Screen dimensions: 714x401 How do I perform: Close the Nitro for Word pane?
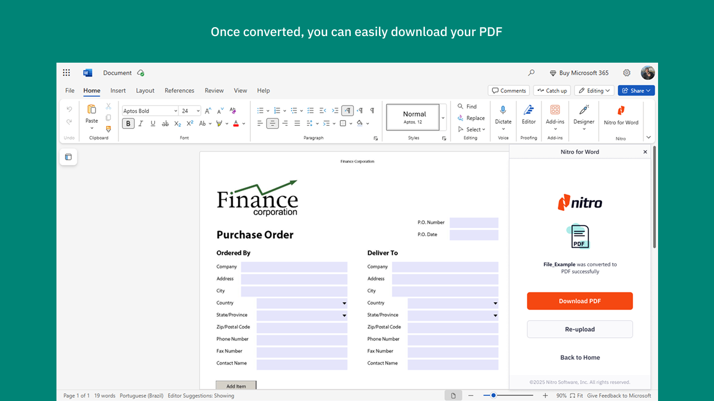pos(645,152)
